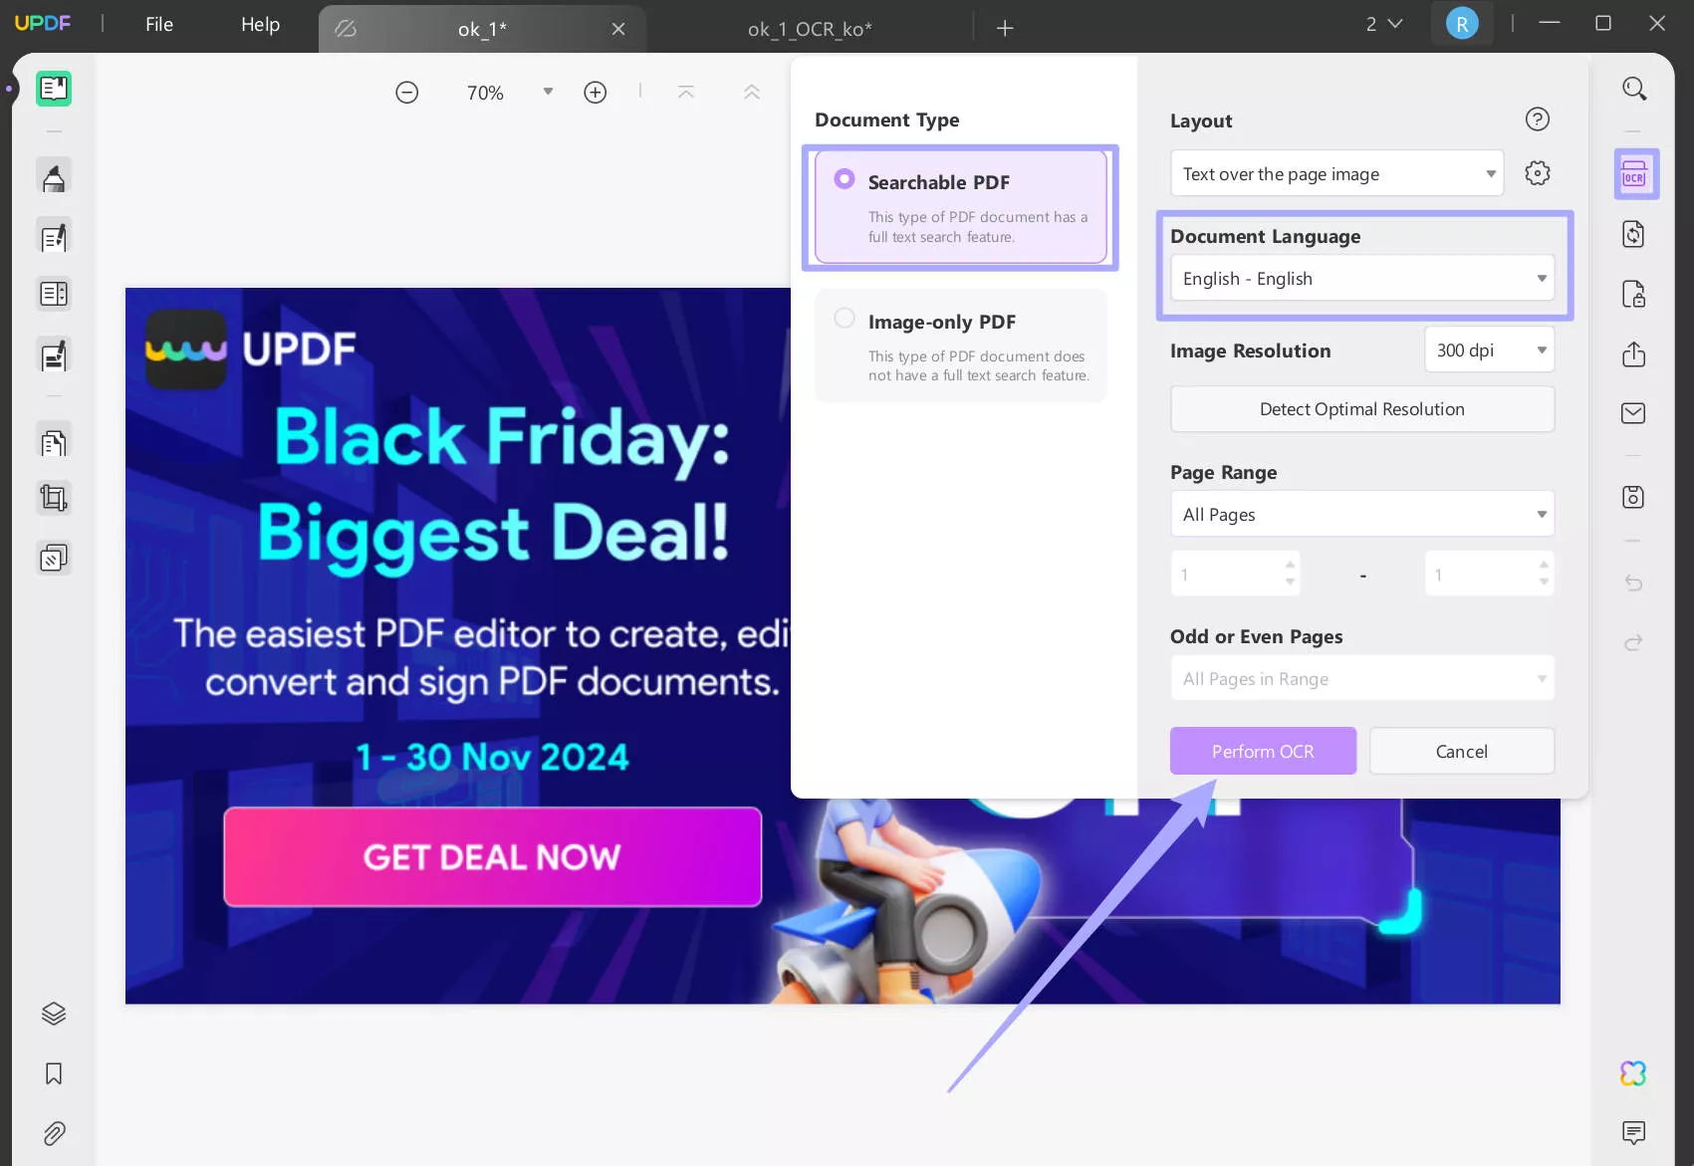Click the Redo arrow icon
Viewport: 1694px width, 1166px height.
click(1633, 642)
